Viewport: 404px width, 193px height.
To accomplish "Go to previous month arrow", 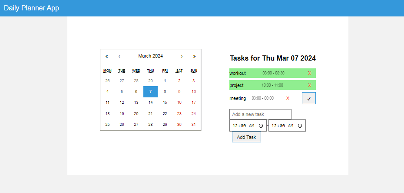I will click(119, 56).
